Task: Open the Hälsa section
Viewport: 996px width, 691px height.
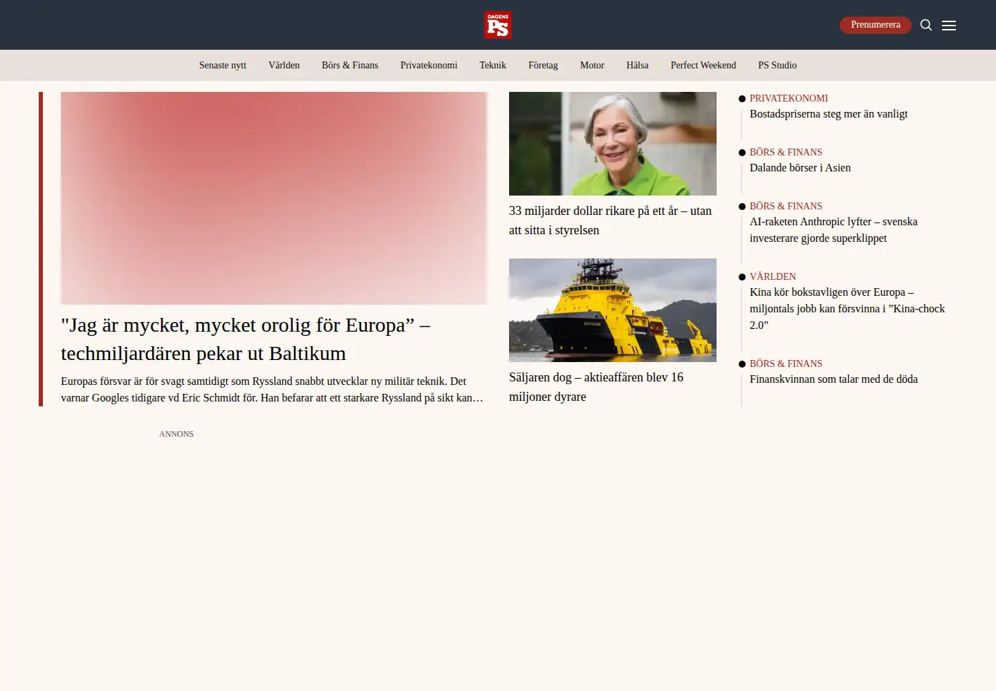Action: point(637,65)
